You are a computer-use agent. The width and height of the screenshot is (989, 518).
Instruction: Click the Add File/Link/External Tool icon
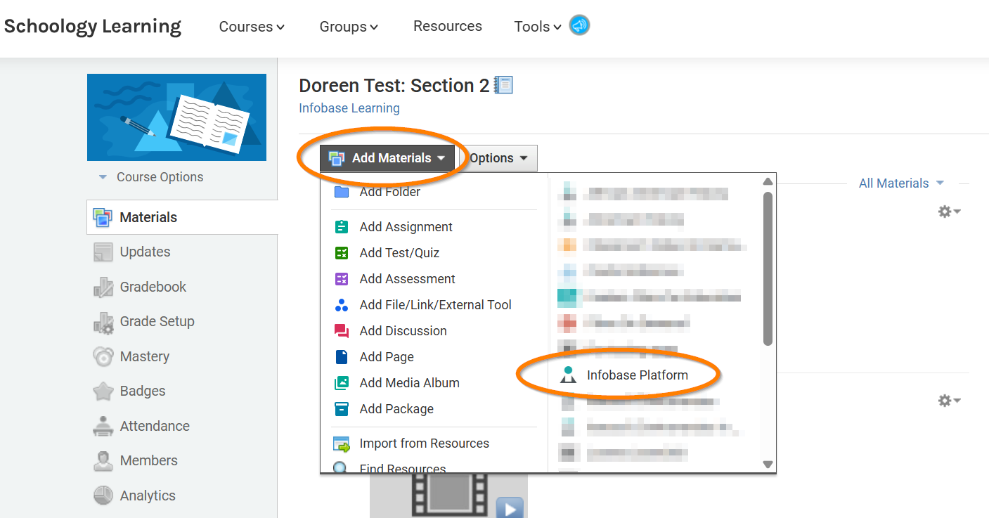[x=342, y=305]
